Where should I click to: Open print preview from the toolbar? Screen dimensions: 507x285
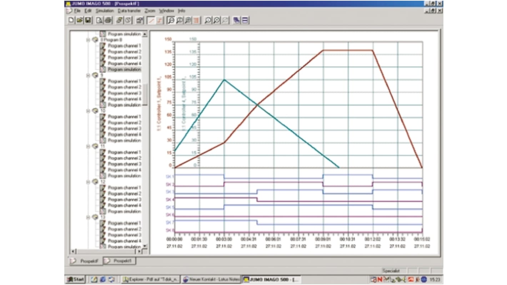click(x=99, y=20)
